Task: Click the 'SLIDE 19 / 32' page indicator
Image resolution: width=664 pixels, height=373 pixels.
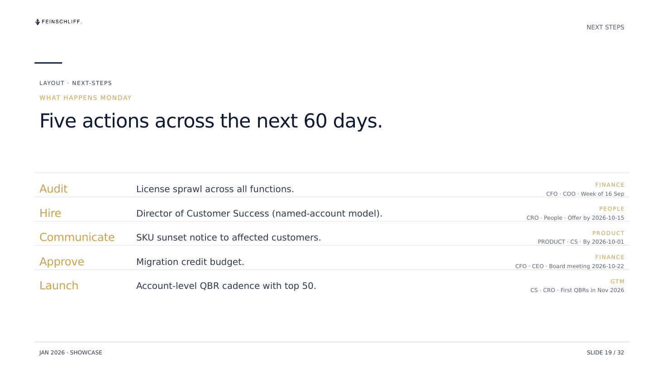Action: [x=605, y=353]
